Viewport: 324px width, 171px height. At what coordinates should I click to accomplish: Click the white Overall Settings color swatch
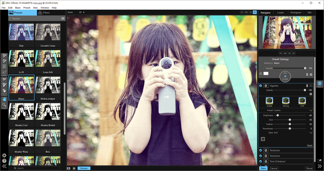click(x=266, y=73)
